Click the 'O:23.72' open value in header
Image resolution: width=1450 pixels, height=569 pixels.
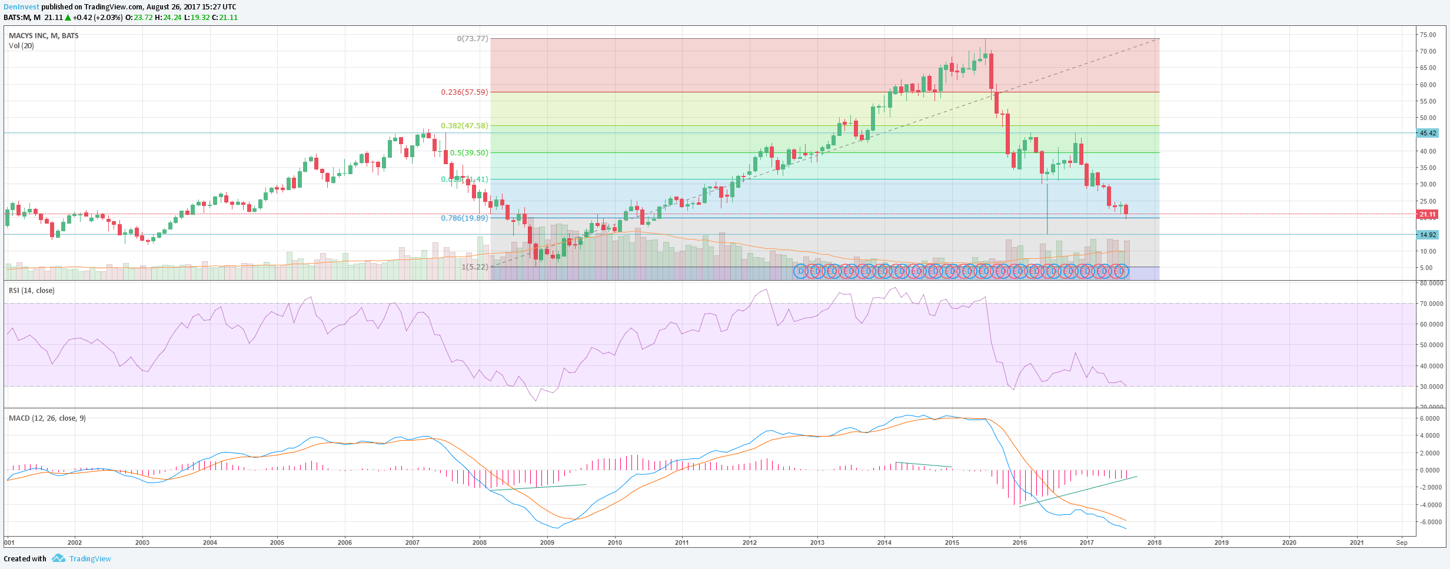coord(139,18)
